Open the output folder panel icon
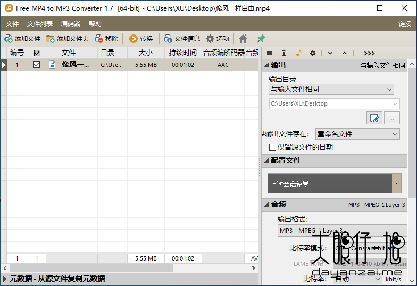Viewport: 417px width, 286px height. (270, 53)
